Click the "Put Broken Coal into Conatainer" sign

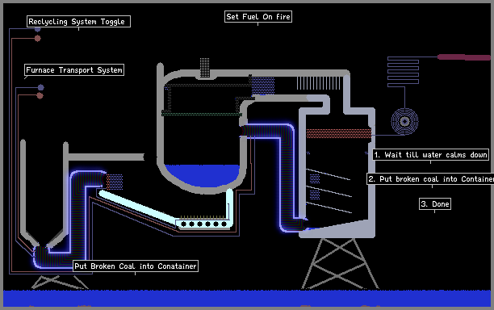coord(136,266)
